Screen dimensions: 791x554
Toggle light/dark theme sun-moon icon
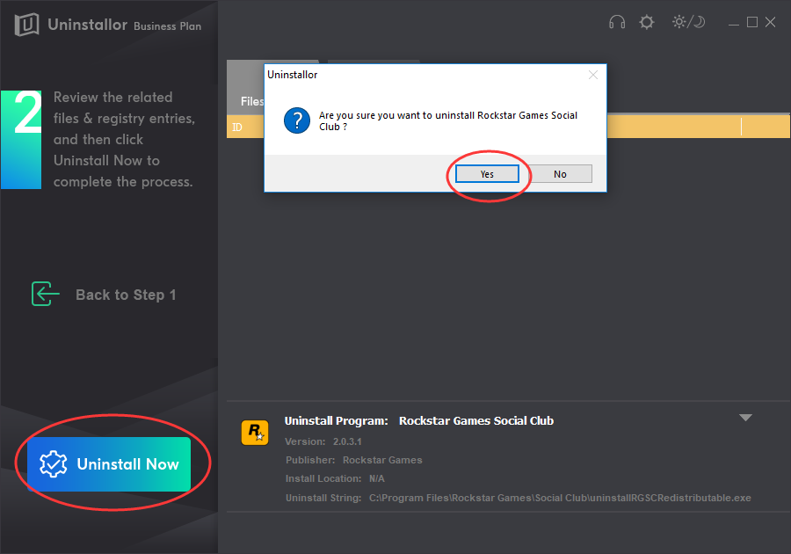[x=688, y=22]
